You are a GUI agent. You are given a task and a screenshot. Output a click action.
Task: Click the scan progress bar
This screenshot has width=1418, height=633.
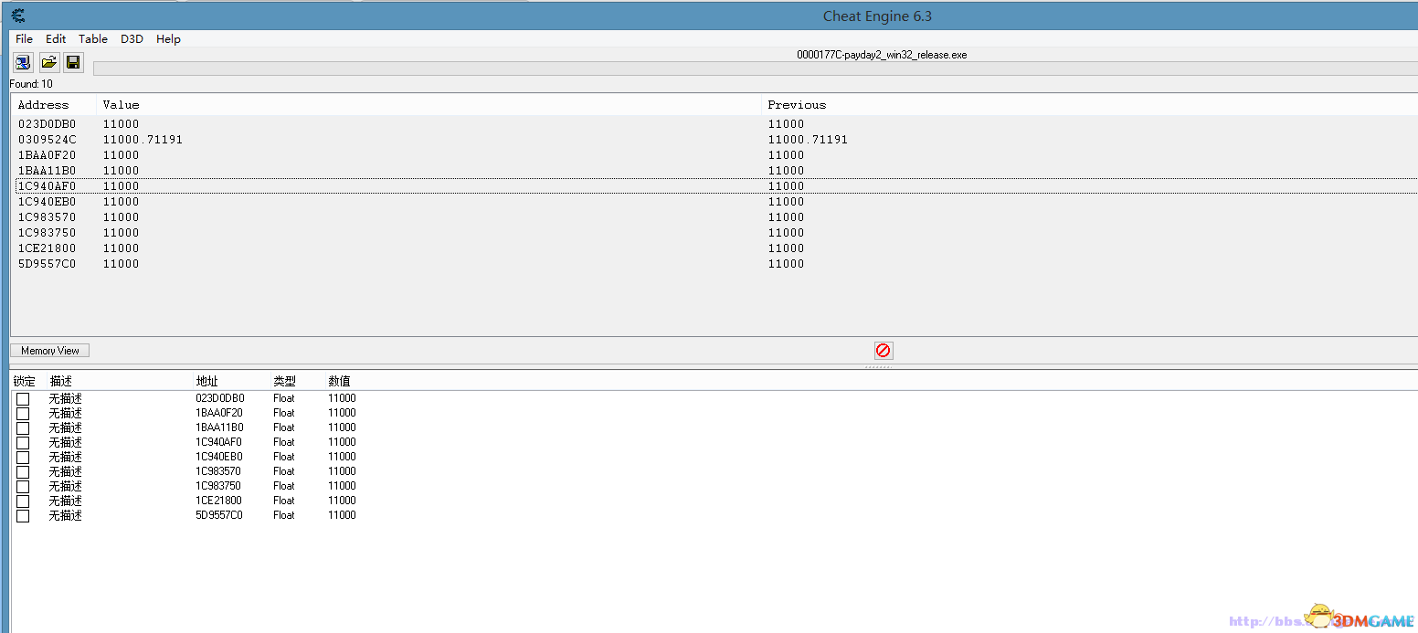[x=755, y=69]
